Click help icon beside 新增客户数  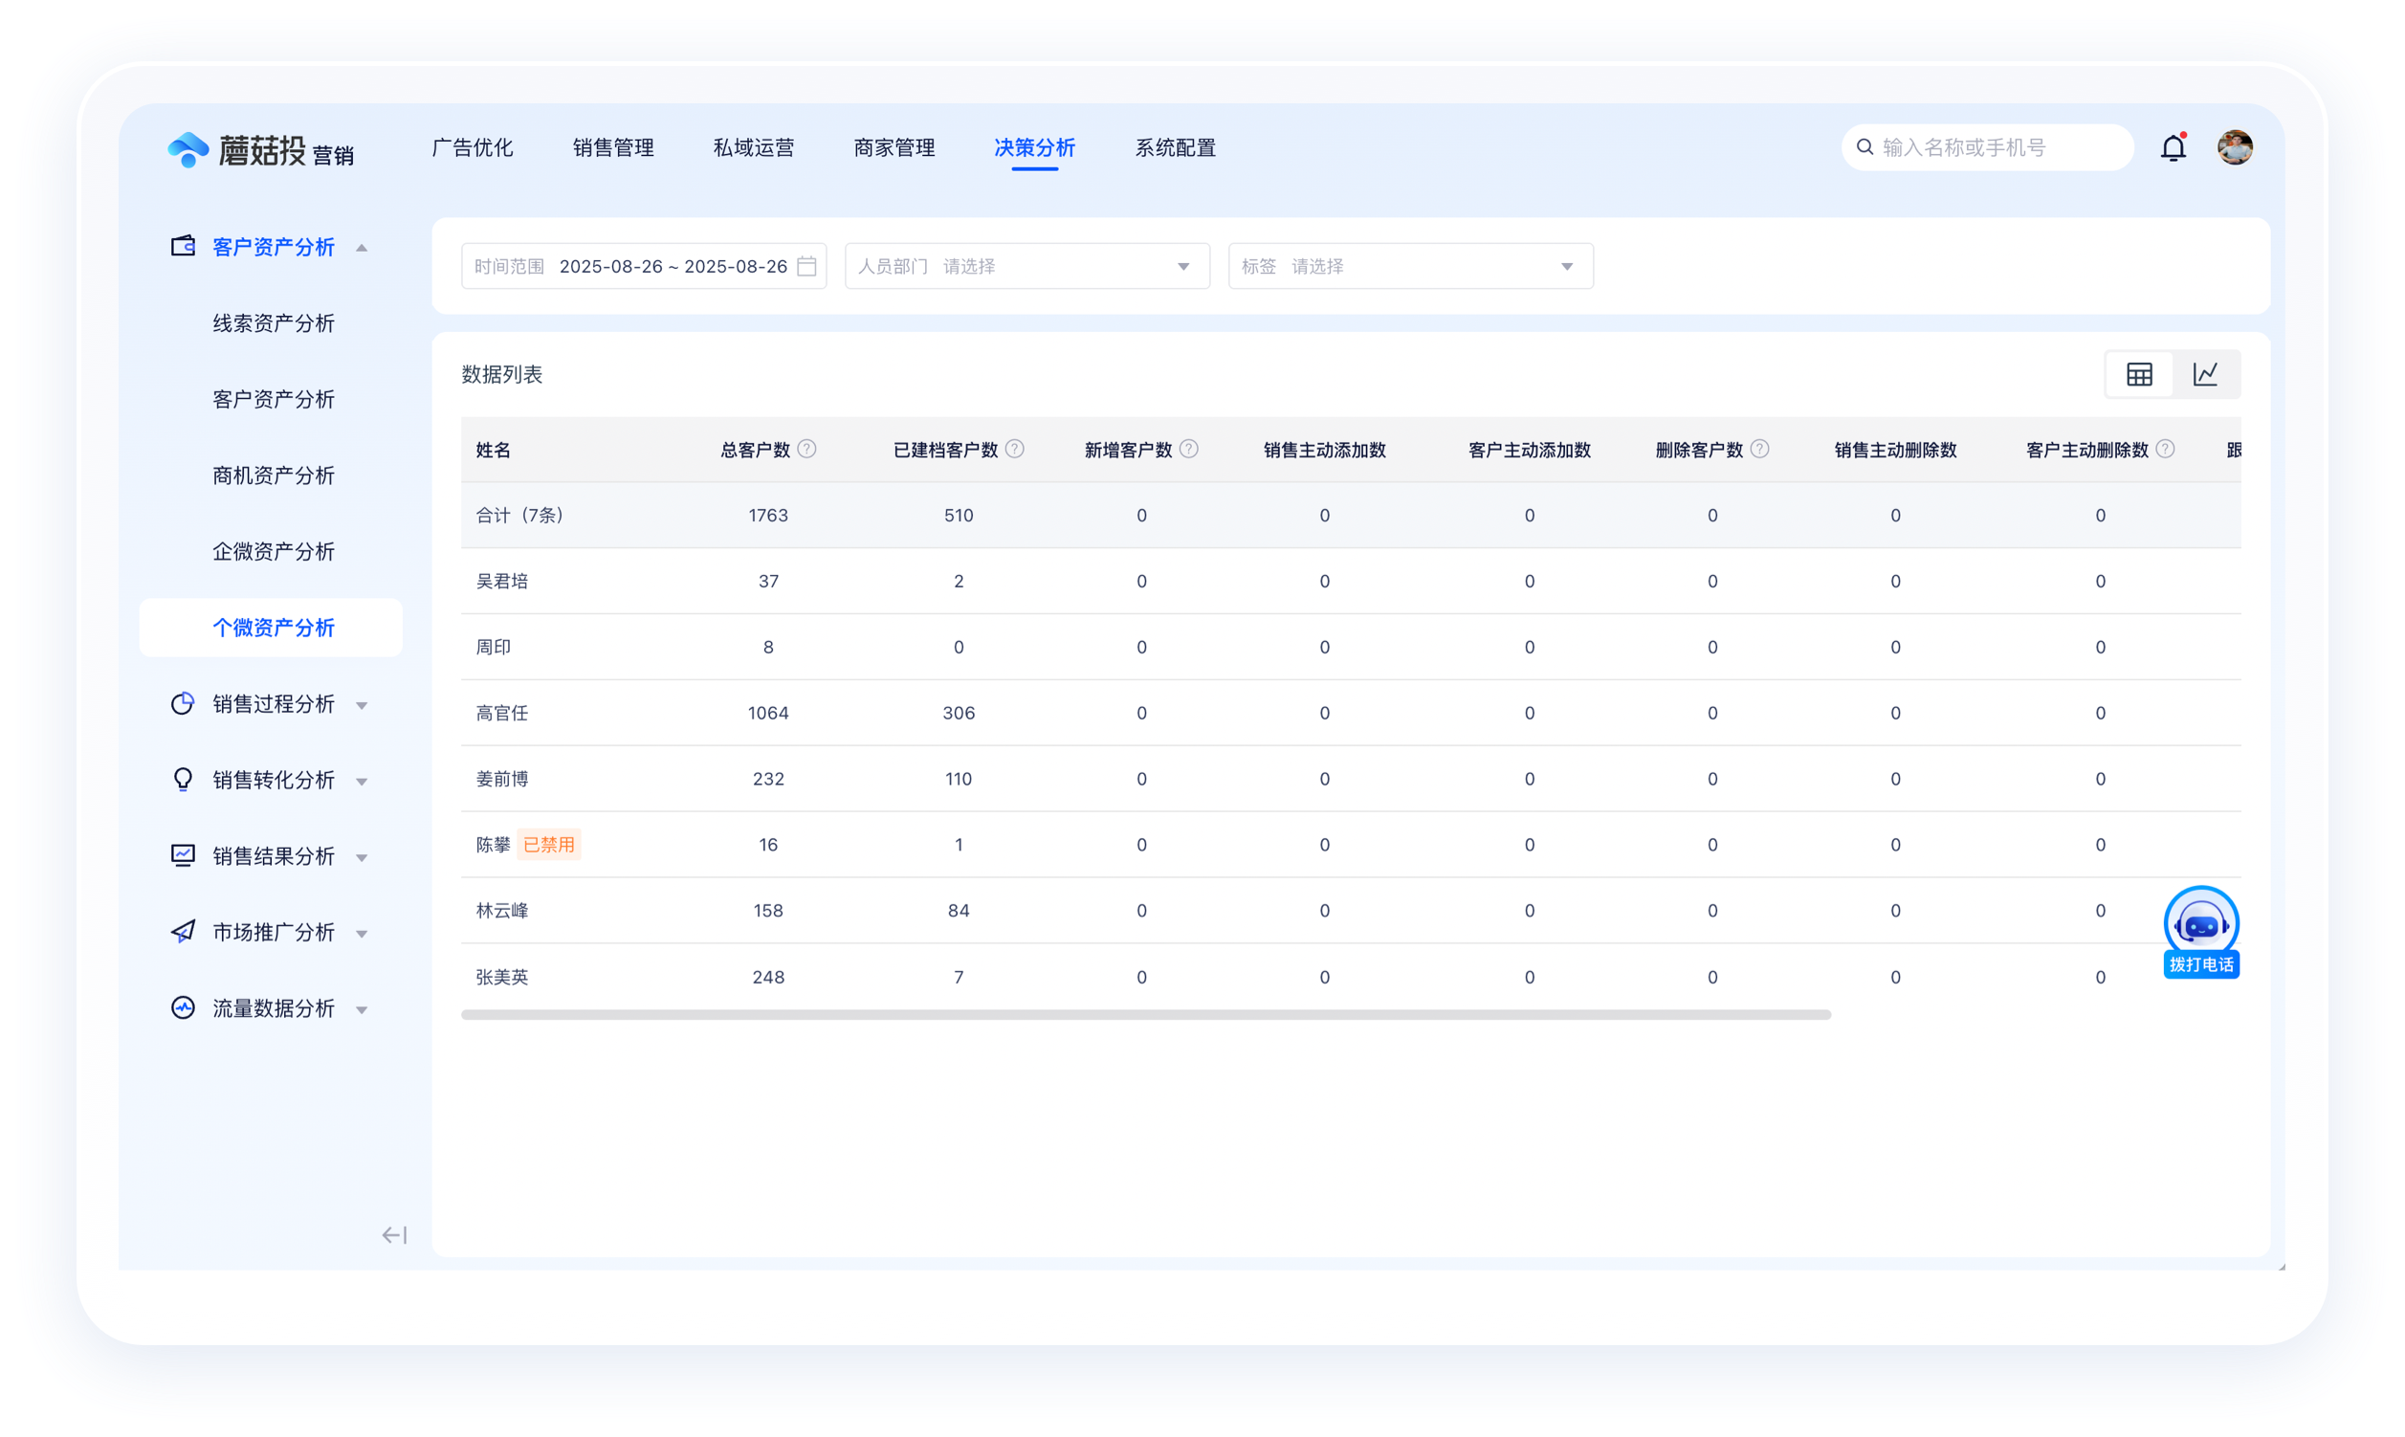coord(1190,450)
